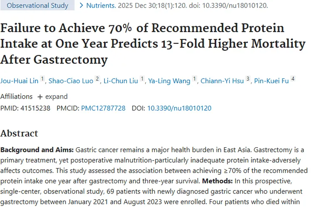Click the Observational Study badge
Screen dimensions: 312x208
[37, 6]
